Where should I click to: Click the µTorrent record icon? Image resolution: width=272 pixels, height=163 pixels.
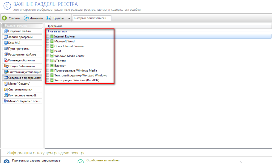[x=52, y=61]
